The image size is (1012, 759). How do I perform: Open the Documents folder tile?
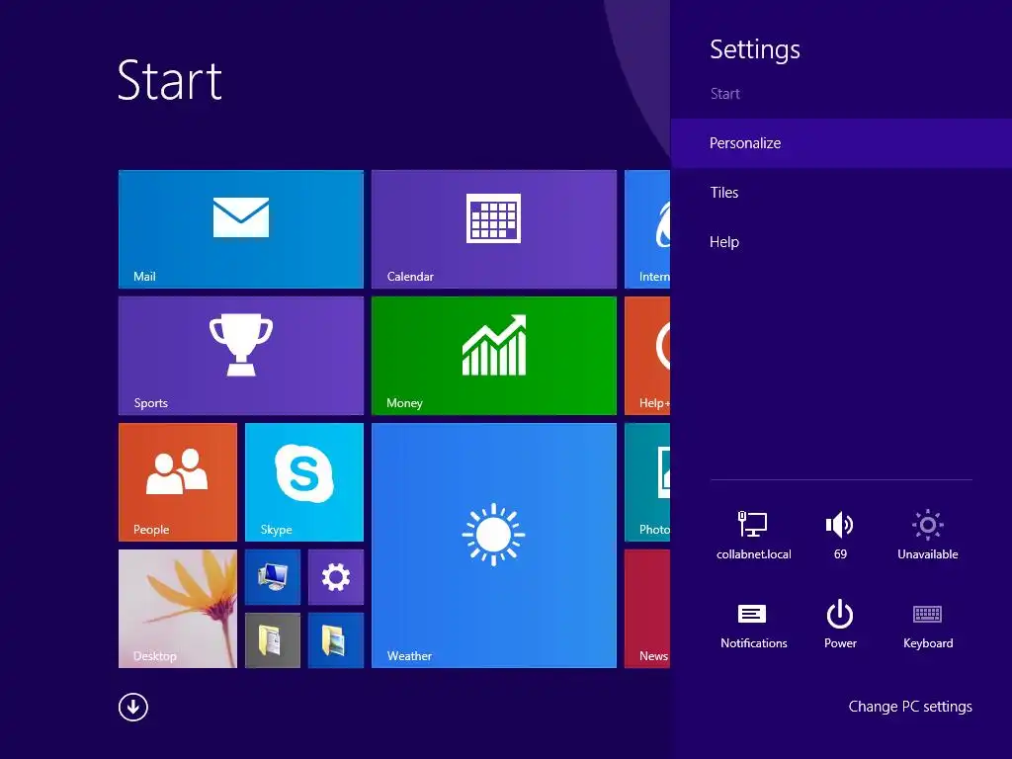click(273, 640)
